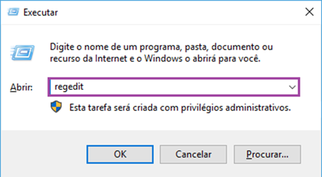This screenshot has width=322, height=177.
Task: Click the regedit text in the Abrir field
Action: [69, 87]
